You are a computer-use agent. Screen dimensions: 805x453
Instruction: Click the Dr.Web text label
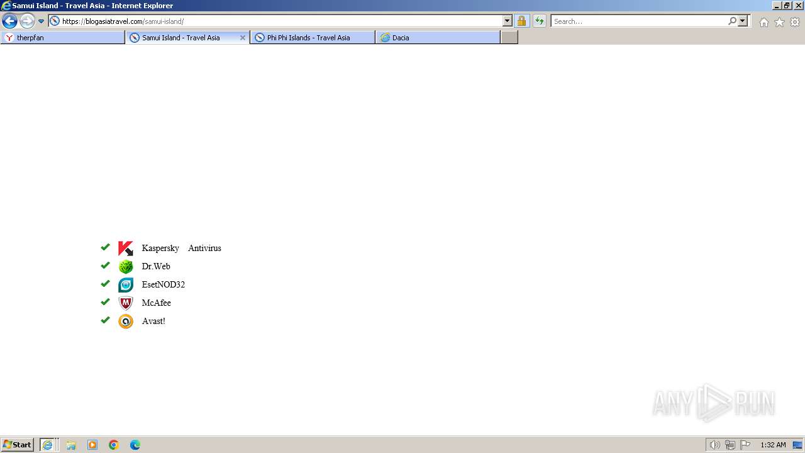pos(156,266)
